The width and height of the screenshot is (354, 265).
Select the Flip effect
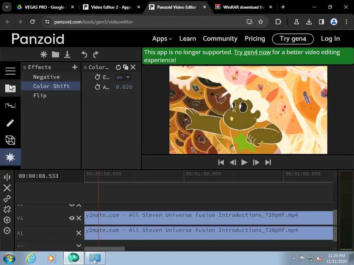[50, 96]
